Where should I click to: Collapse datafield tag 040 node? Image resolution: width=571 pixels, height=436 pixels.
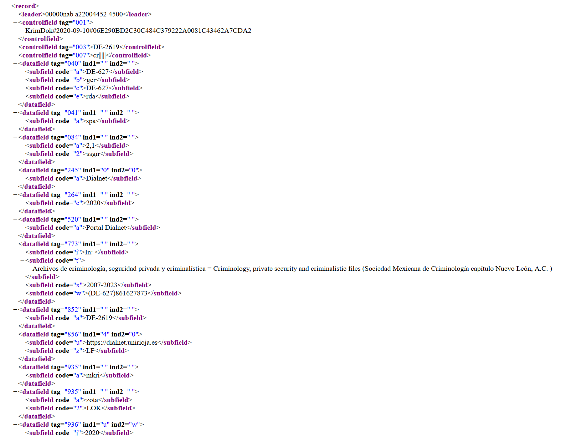point(15,64)
